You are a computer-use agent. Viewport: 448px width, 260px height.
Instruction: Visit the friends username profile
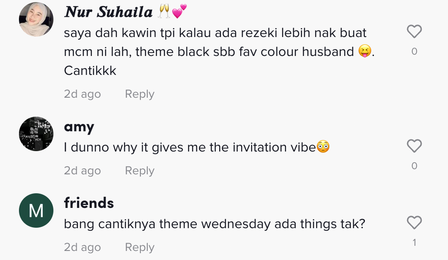[89, 203]
